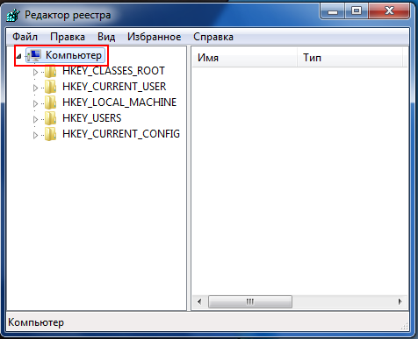Click the horizontal scrollbar thumb

pos(250,301)
